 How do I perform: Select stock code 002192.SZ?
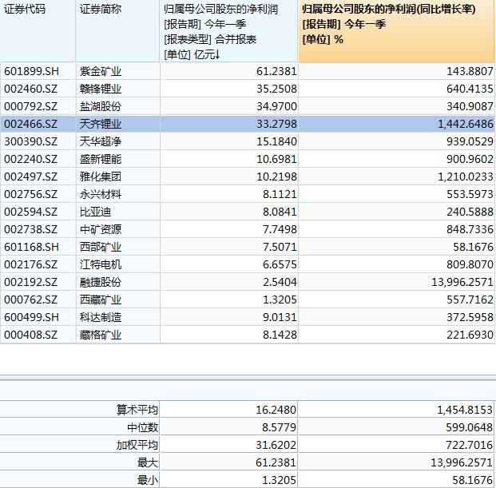click(x=30, y=282)
